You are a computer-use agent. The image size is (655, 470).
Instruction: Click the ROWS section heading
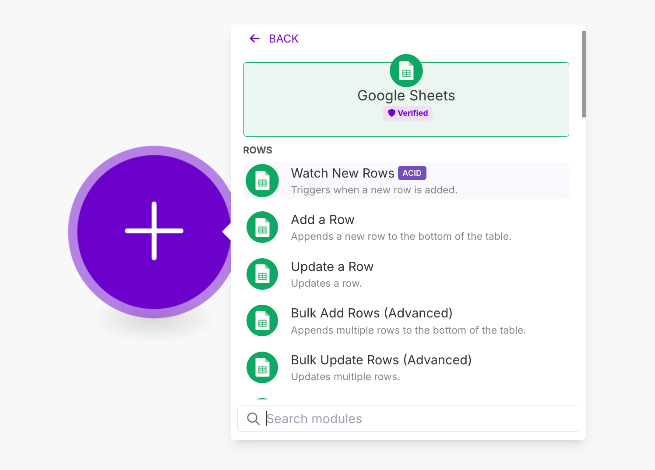click(258, 150)
